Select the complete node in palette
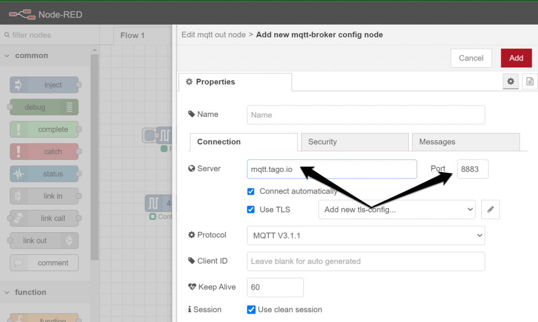 tap(44, 130)
